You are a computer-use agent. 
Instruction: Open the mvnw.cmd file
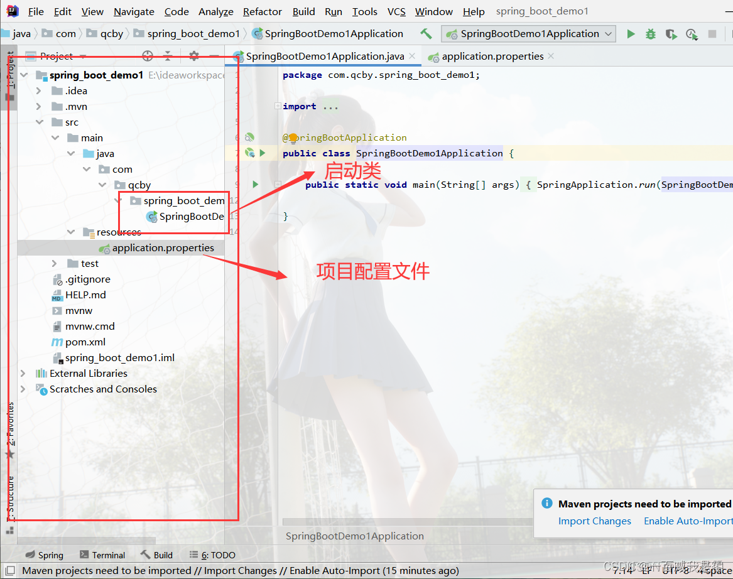pos(83,326)
